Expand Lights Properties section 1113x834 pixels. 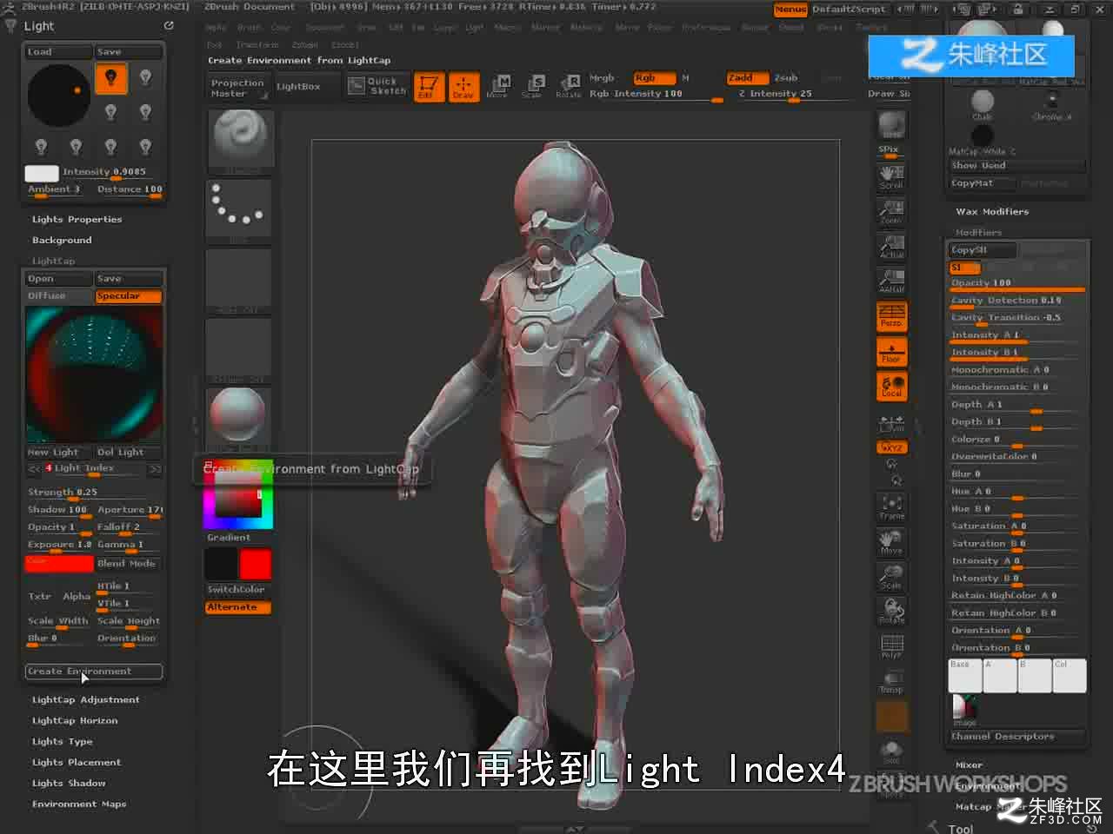click(x=77, y=220)
